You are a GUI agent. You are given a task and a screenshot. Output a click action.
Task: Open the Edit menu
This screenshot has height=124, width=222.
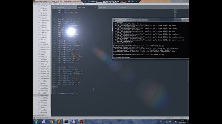point(39,4)
